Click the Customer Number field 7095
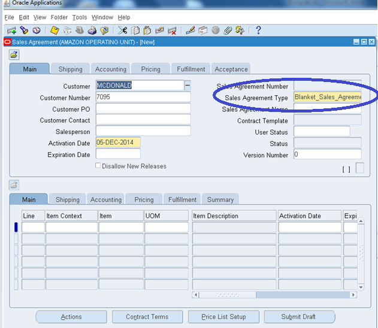 coord(143,97)
